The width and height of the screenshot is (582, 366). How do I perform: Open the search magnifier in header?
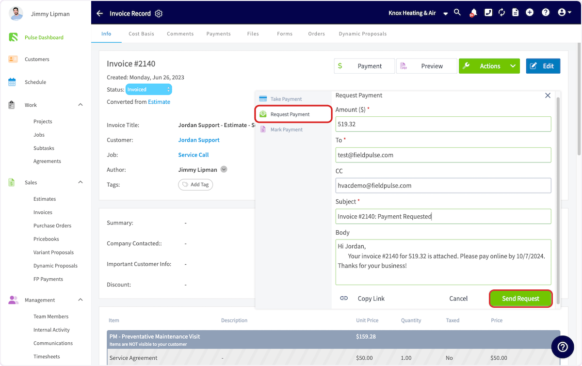457,13
